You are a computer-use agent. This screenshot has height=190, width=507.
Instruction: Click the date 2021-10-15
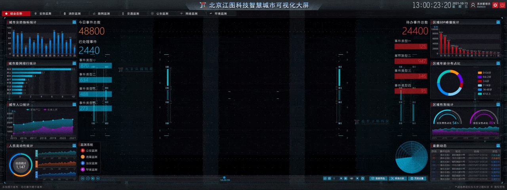coord(460,4)
